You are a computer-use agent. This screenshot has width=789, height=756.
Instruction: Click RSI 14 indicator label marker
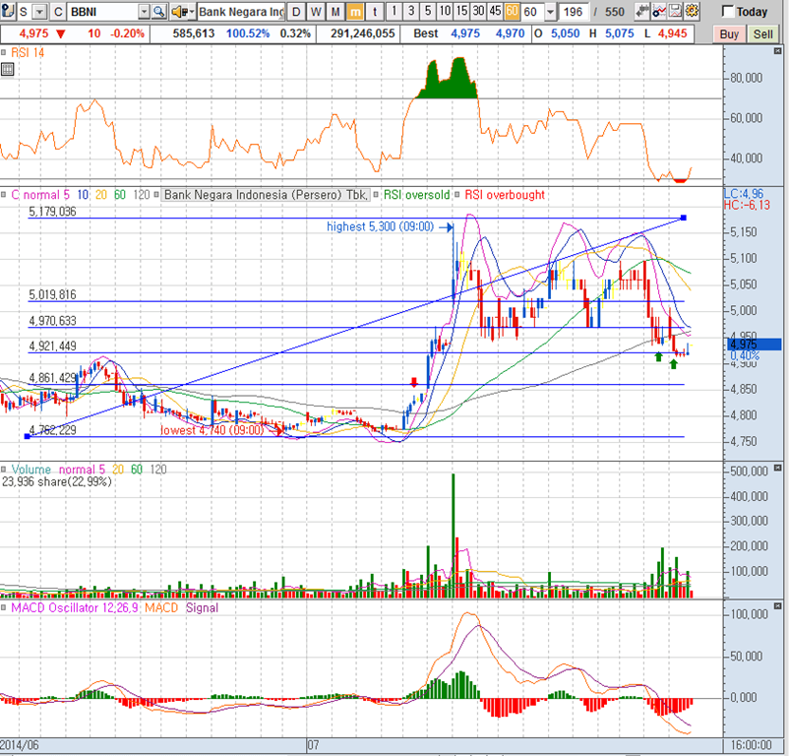point(3,52)
